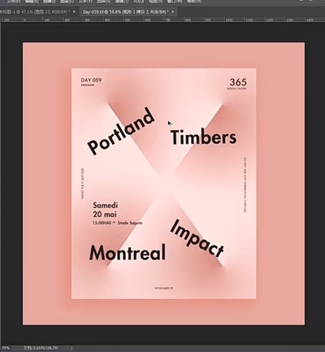Open the 文字(Y) Type menu
Viewport: 325px width, 352px height.
pos(85,2)
